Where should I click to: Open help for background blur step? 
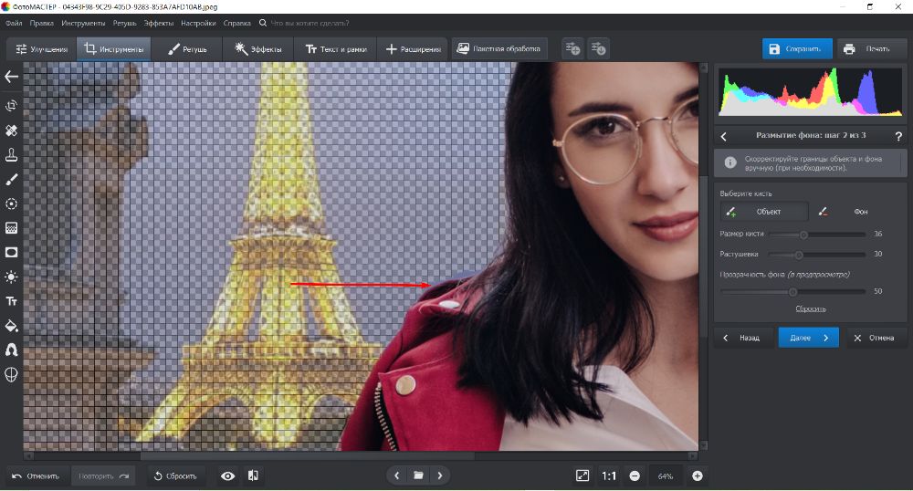[x=899, y=135]
